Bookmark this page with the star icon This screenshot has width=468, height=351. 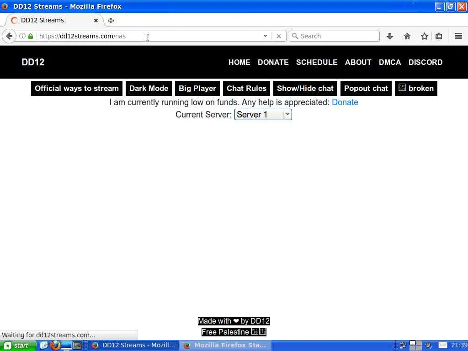click(425, 36)
